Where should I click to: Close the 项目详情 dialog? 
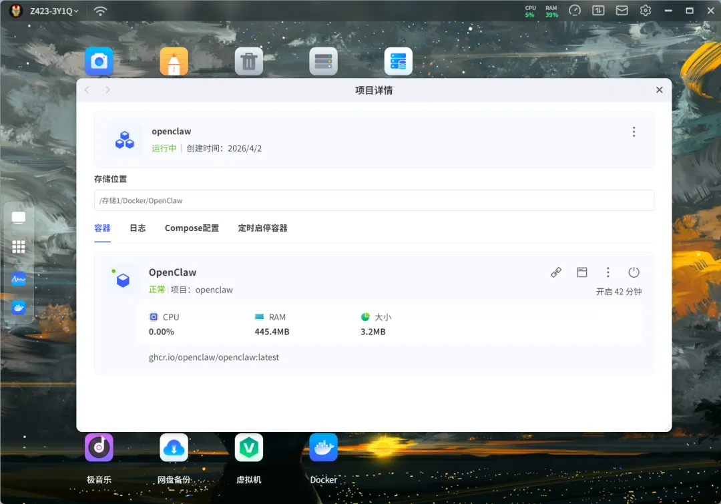(660, 89)
